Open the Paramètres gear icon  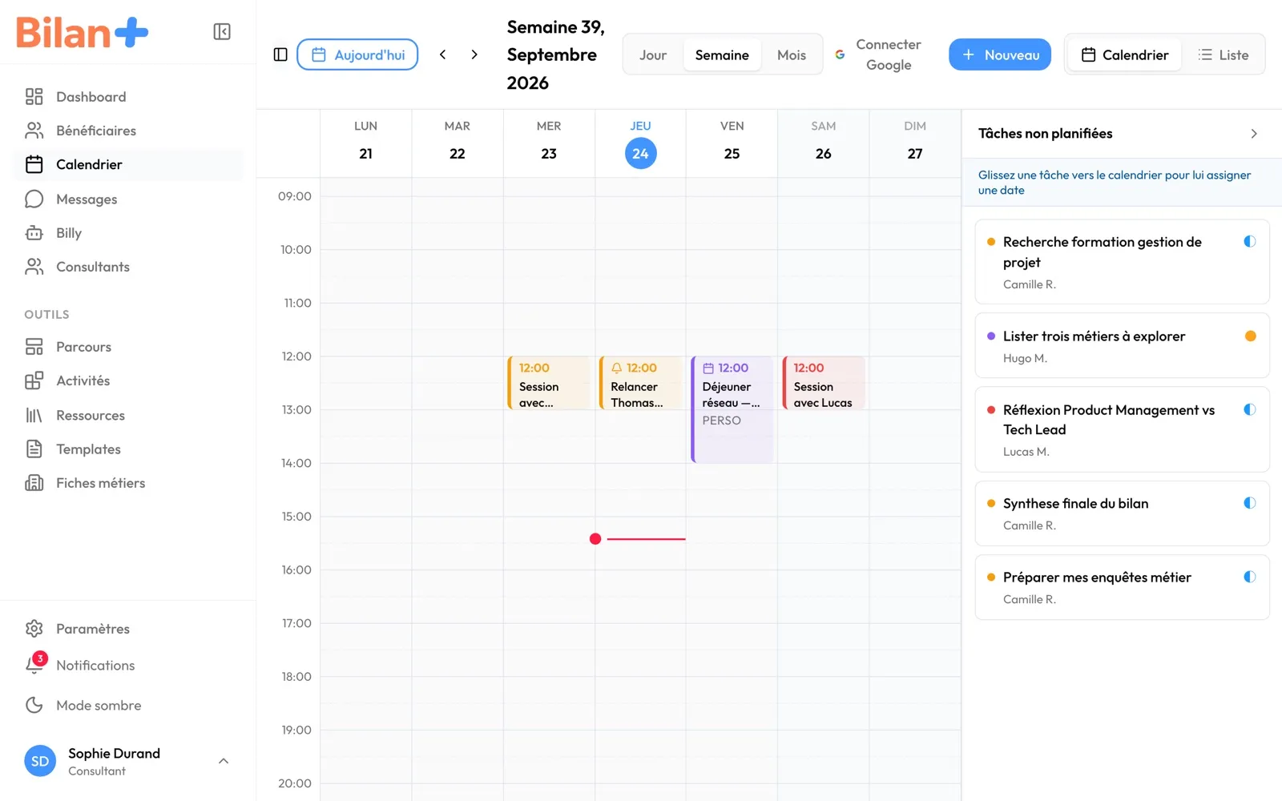tap(34, 629)
